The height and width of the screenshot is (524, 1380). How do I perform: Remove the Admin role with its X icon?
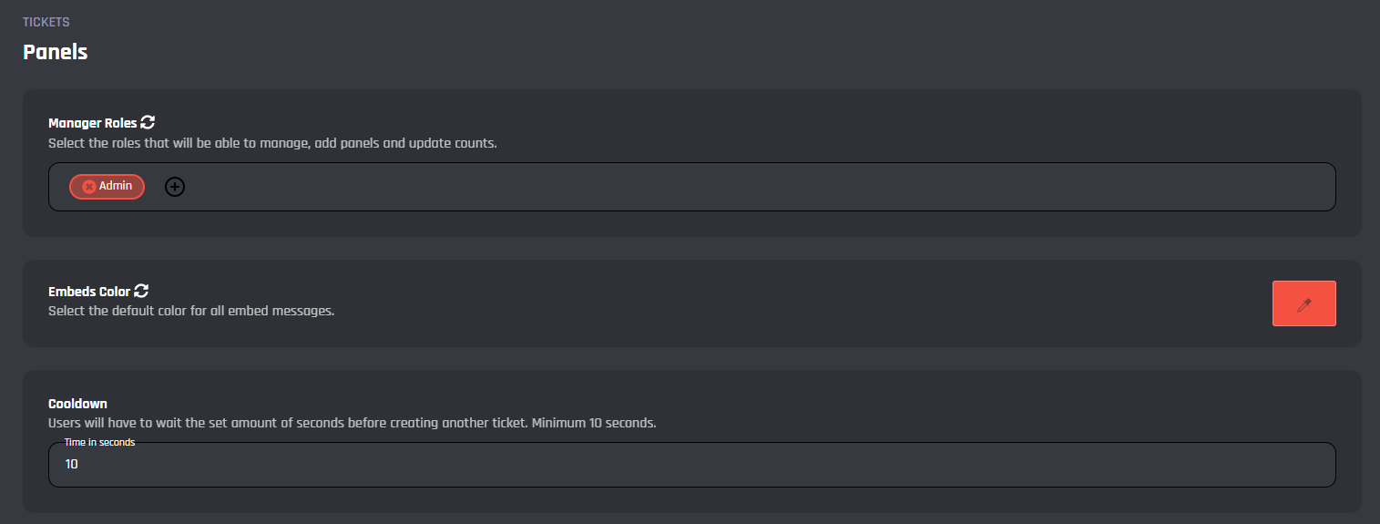pyautogui.click(x=89, y=187)
